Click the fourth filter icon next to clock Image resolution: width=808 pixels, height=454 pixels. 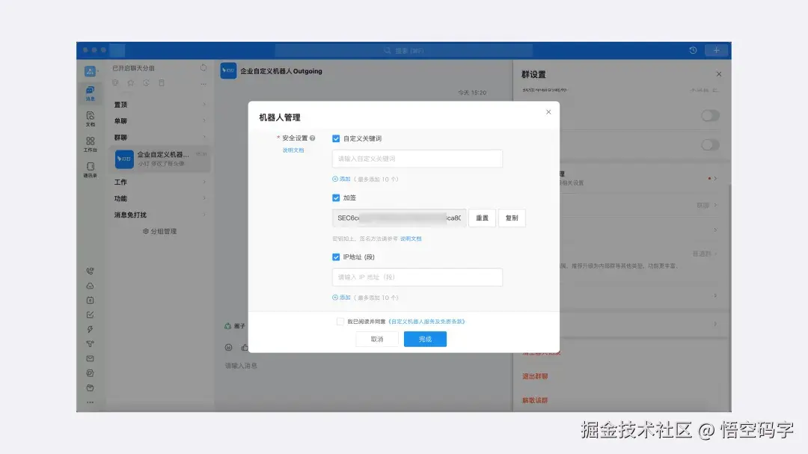click(162, 83)
